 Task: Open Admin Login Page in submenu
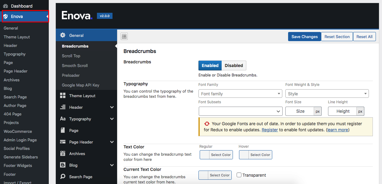(20, 140)
